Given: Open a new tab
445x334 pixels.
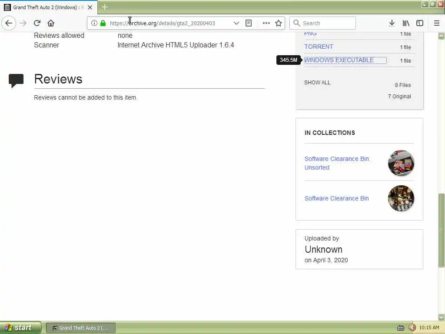Looking at the screenshot, I should [x=105, y=7].
